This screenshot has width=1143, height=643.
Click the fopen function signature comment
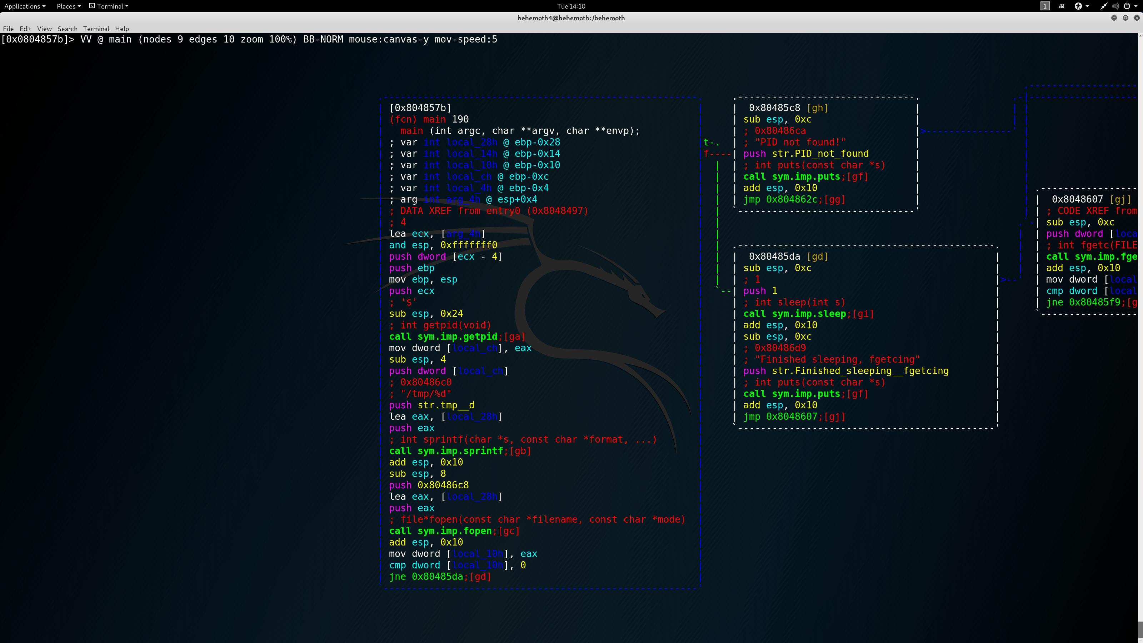[x=537, y=520]
